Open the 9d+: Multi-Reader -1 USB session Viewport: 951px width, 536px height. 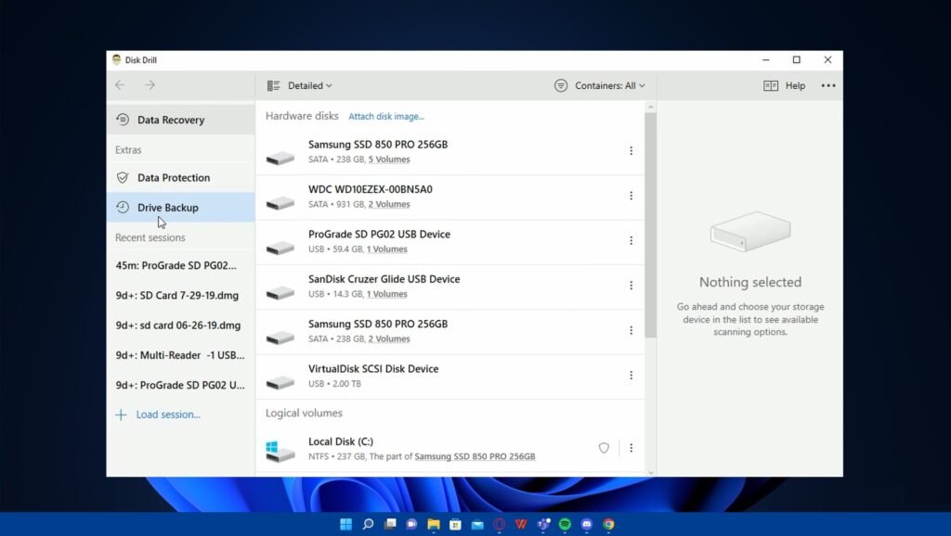tap(181, 355)
